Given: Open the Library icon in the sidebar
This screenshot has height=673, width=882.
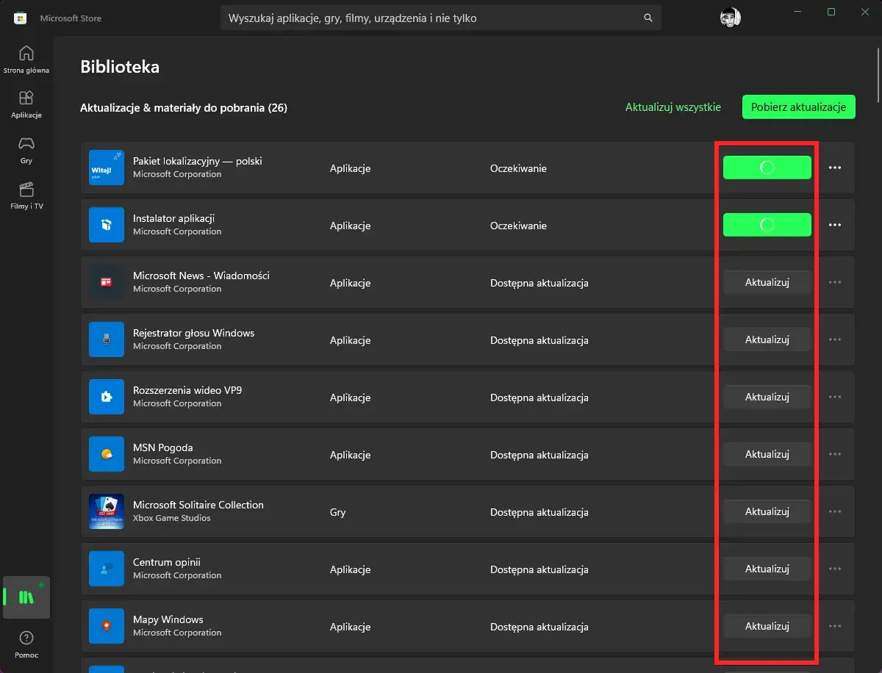Looking at the screenshot, I should click(26, 597).
